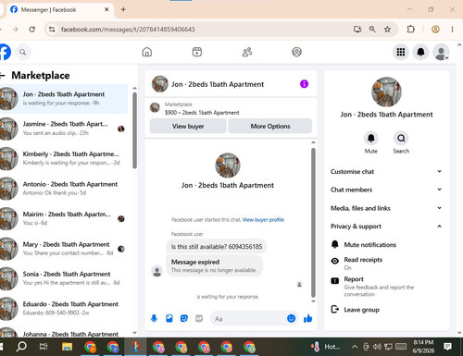The height and width of the screenshot is (356, 463).
Task: Open the Windows notification center icon
Action: pos(447,347)
